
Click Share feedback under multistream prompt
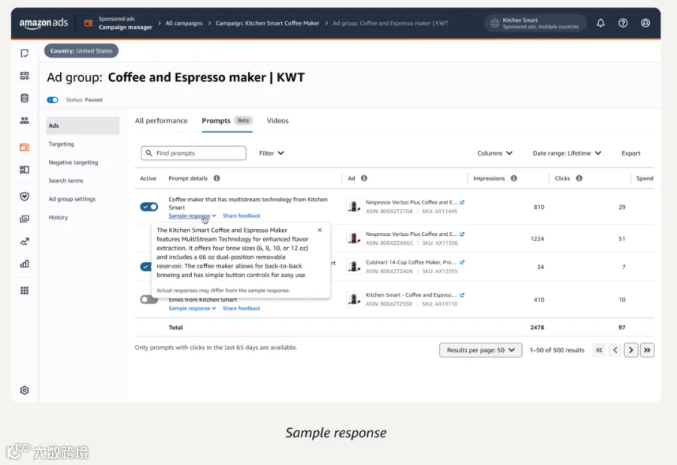coord(241,216)
